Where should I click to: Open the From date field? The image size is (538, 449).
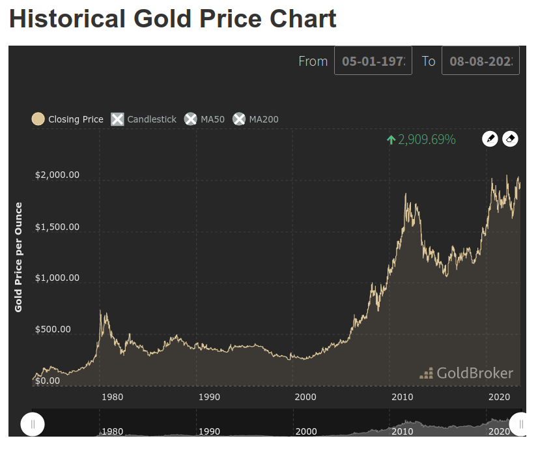pos(373,61)
